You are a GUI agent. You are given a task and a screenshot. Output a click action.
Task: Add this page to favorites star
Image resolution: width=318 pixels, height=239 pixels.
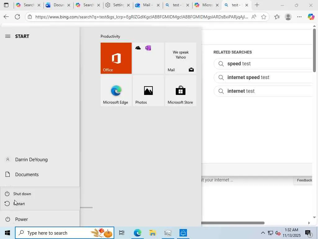coord(264,17)
